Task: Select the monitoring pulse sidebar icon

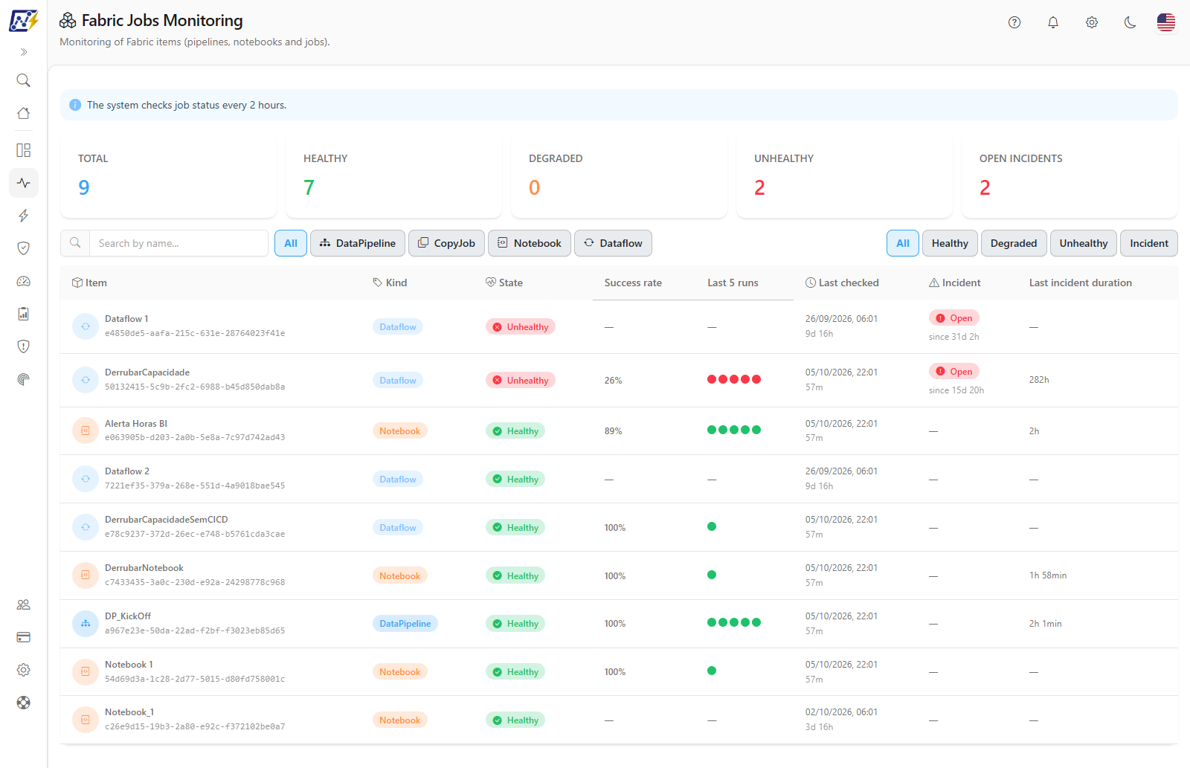Action: pos(24,183)
